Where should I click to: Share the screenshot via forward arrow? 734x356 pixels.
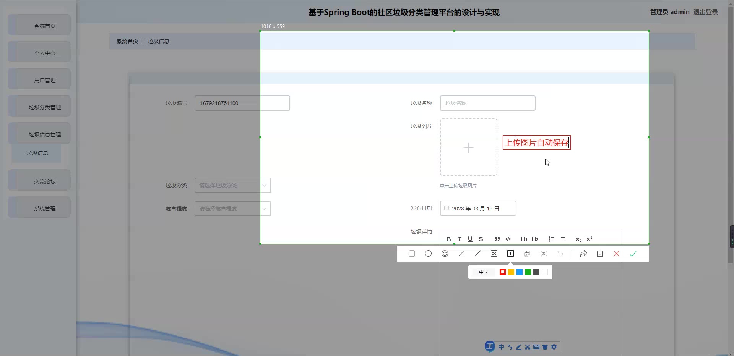[x=583, y=254]
